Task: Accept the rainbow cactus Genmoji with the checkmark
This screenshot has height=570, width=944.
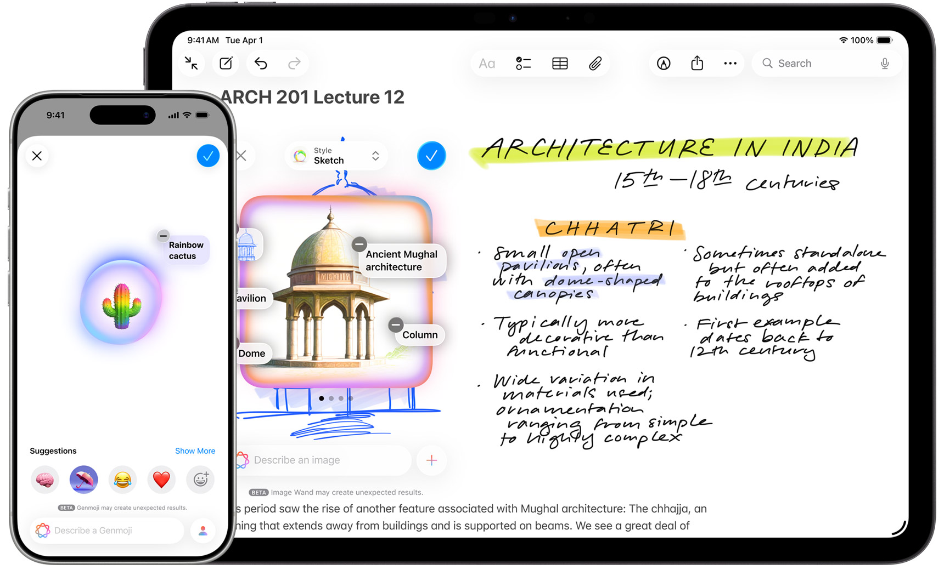Action: [x=208, y=156]
